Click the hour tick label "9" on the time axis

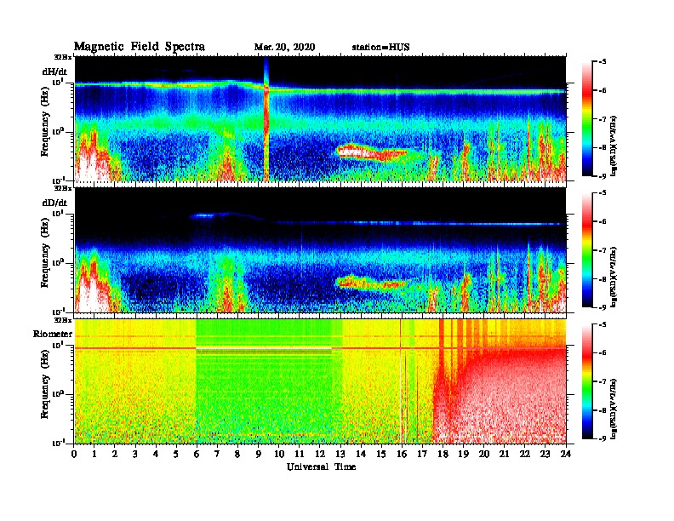click(259, 454)
